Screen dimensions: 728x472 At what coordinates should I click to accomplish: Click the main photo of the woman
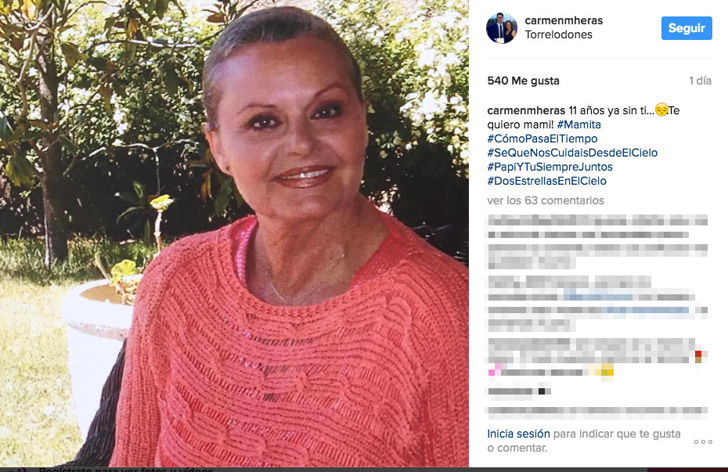point(234,233)
